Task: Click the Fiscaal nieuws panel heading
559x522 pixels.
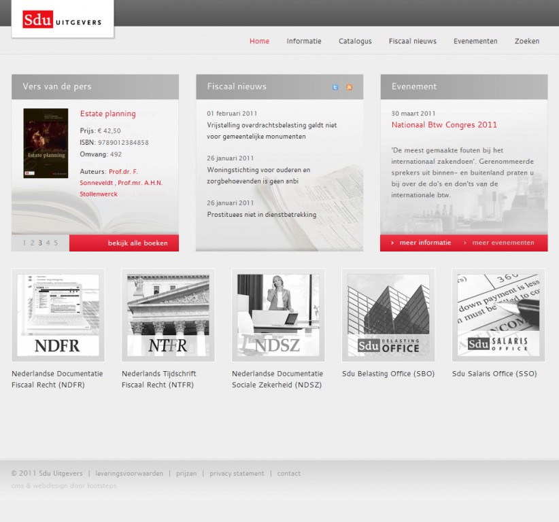Action: tap(237, 86)
